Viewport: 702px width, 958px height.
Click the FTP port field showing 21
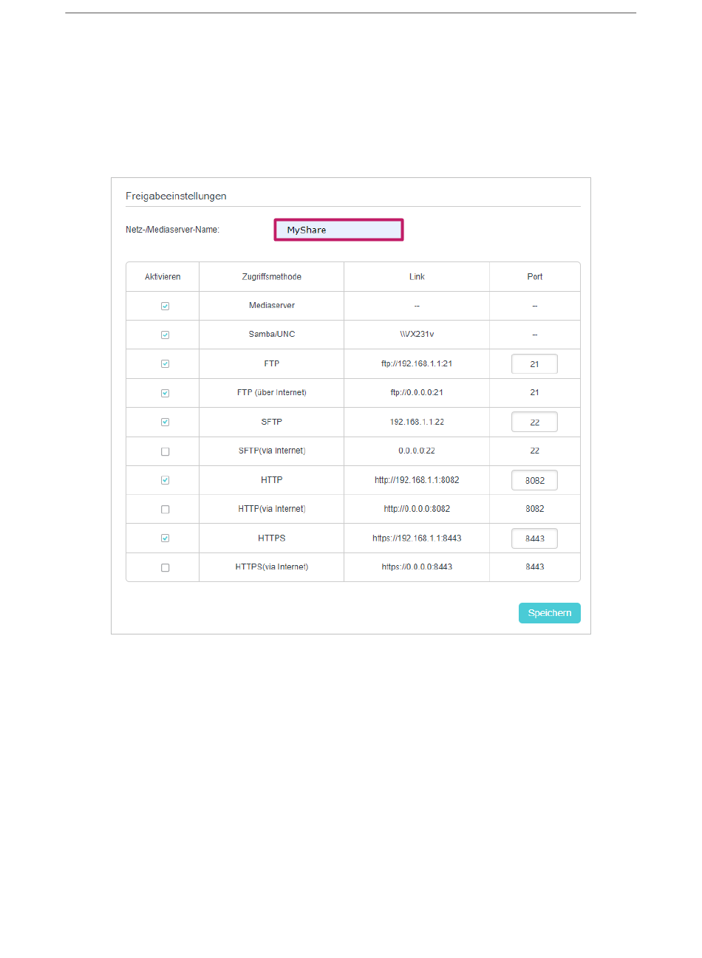tap(534, 364)
